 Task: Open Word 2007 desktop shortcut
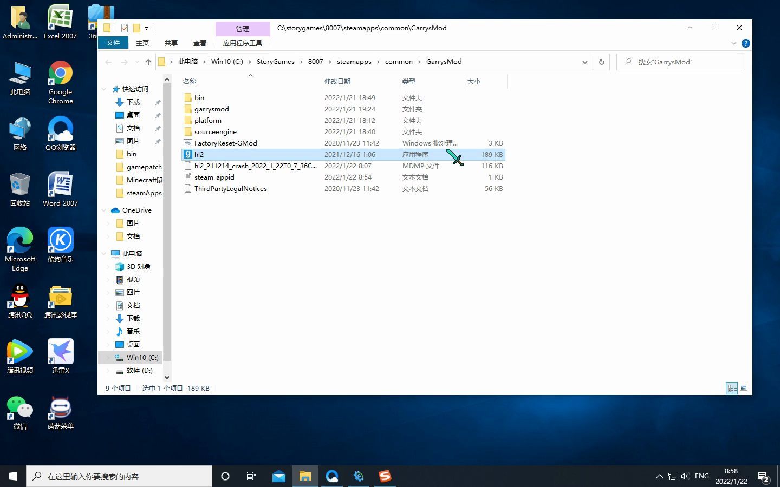(60, 189)
